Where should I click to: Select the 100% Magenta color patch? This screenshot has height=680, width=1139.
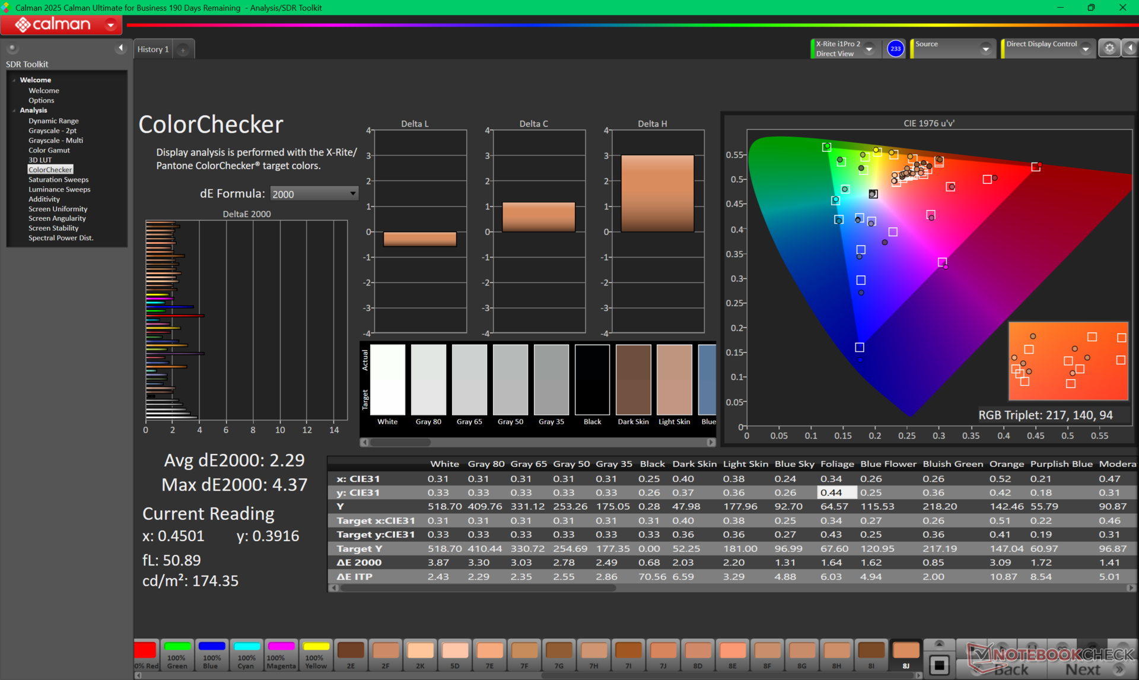[281, 655]
